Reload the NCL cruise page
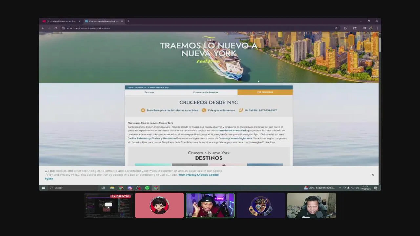Image resolution: width=420 pixels, height=236 pixels. [56, 28]
